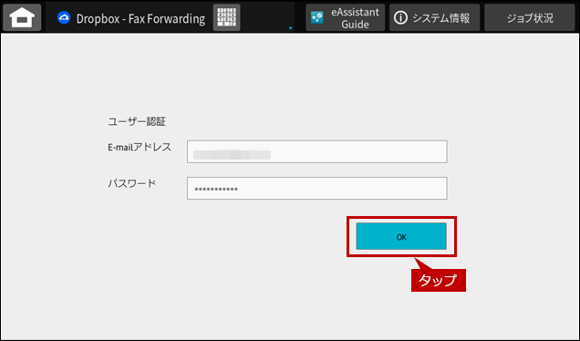The width and height of the screenshot is (580, 341).
Task: Focus the パスワード input field
Action: [x=317, y=188]
